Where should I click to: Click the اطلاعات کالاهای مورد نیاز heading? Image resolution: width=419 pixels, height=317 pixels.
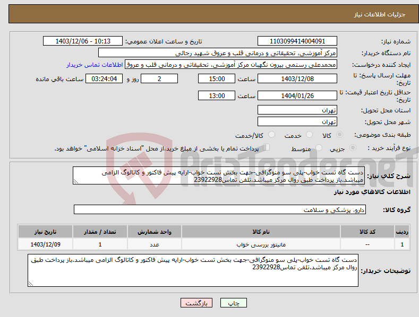(x=372, y=192)
